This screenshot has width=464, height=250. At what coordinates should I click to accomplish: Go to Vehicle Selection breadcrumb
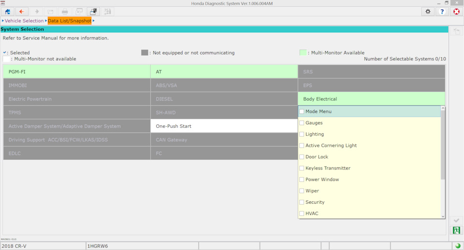click(24, 21)
